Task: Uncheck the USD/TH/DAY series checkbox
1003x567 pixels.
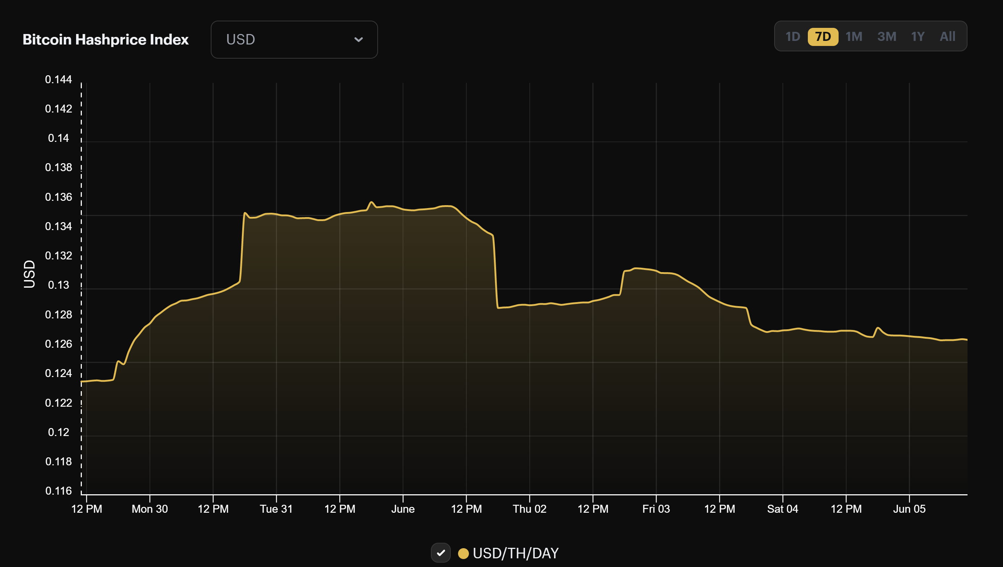Action: point(441,553)
